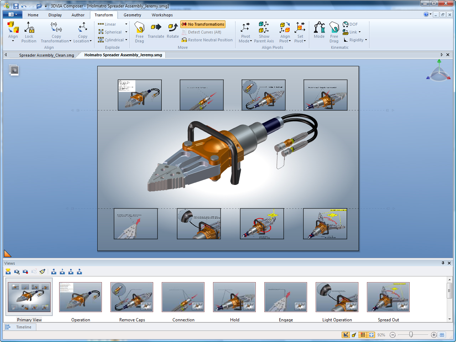Viewport: 456px width, 342px height.
Task: Select the Free Drag move tool
Action: (139, 31)
